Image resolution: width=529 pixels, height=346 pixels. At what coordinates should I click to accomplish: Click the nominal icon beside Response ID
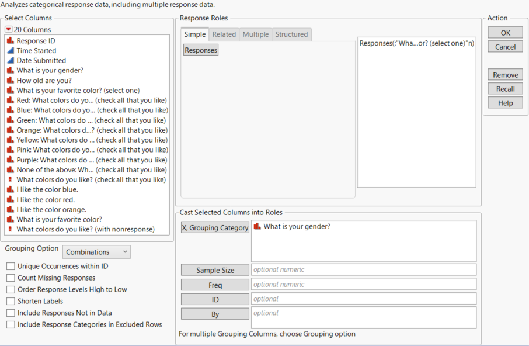point(9,40)
